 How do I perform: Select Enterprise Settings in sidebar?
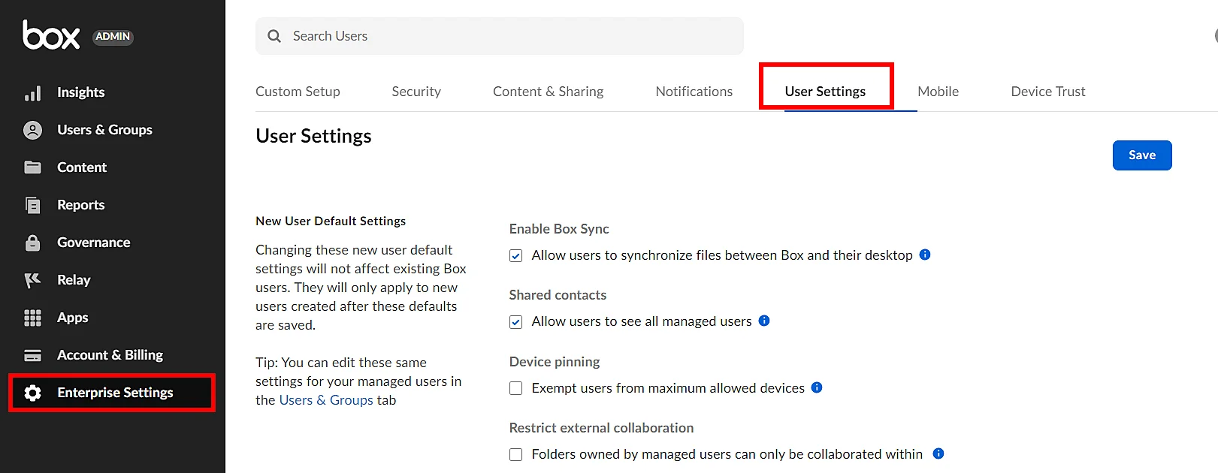115,393
